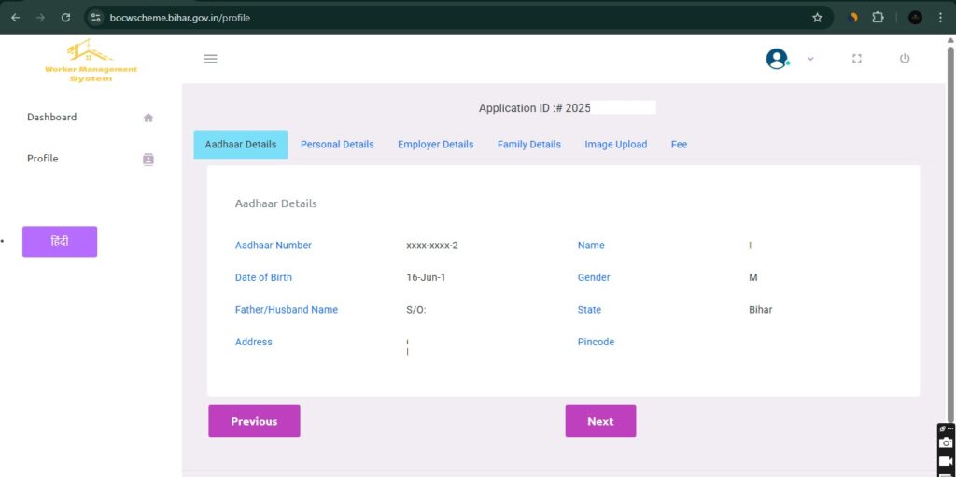
Task: Switch to the Fee tab
Action: coord(679,145)
